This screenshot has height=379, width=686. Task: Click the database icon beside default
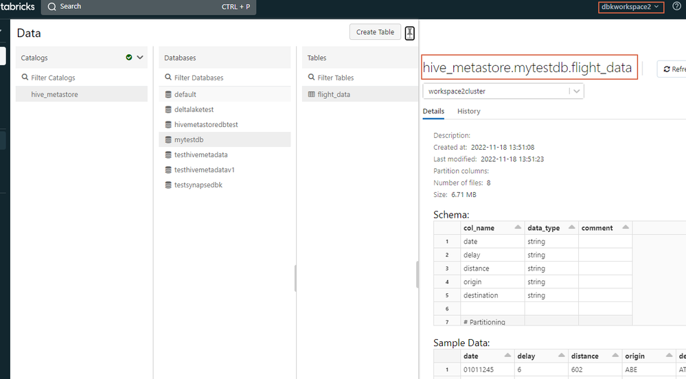pos(168,94)
